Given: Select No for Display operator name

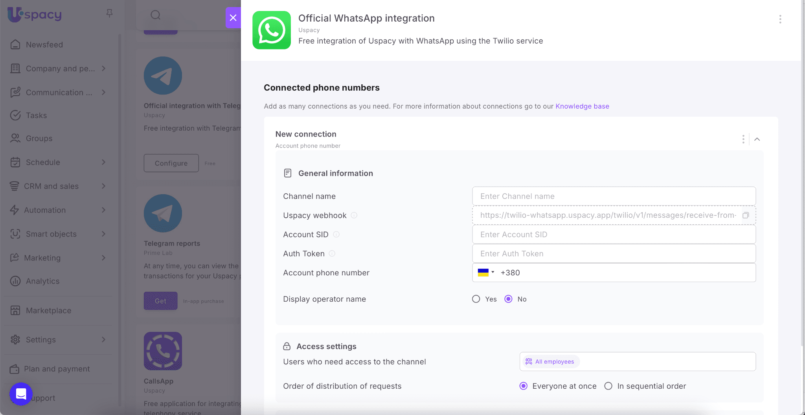Looking at the screenshot, I should click(x=508, y=299).
